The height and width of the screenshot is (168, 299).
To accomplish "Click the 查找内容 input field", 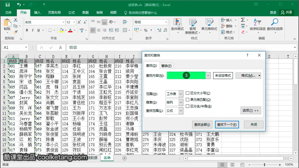I will 186,76.
